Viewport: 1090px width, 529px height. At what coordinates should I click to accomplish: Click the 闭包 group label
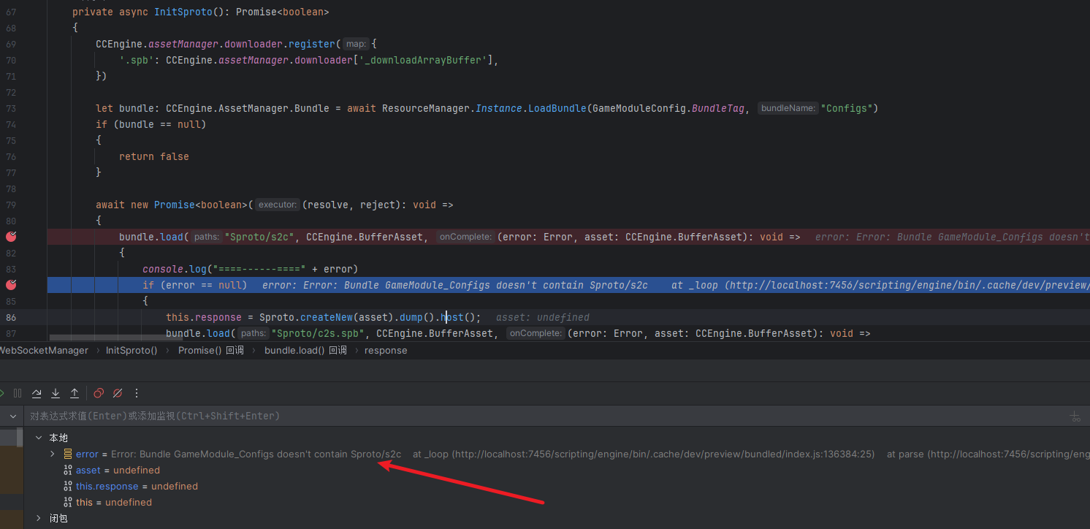coord(58,519)
